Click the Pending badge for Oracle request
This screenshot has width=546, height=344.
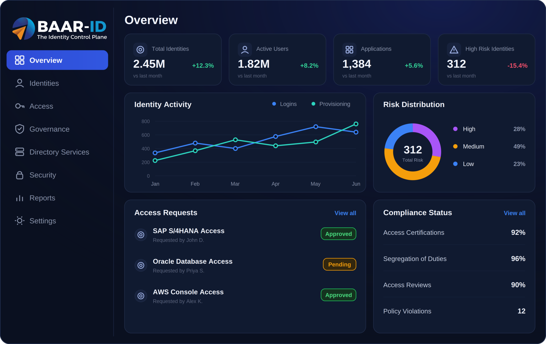tap(339, 264)
